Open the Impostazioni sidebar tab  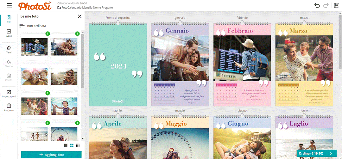pyautogui.click(x=9, y=94)
